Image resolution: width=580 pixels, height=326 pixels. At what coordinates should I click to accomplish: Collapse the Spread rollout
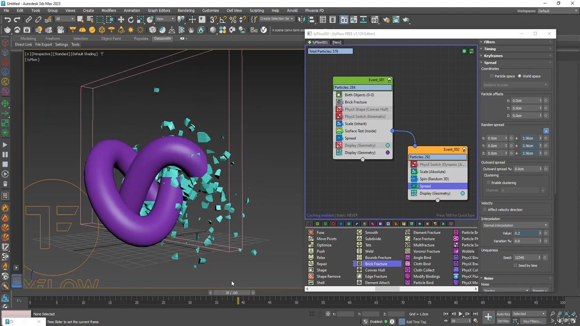tap(516, 62)
